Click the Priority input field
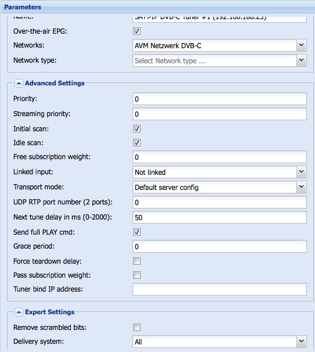This screenshot has height=352, width=315. (220, 99)
